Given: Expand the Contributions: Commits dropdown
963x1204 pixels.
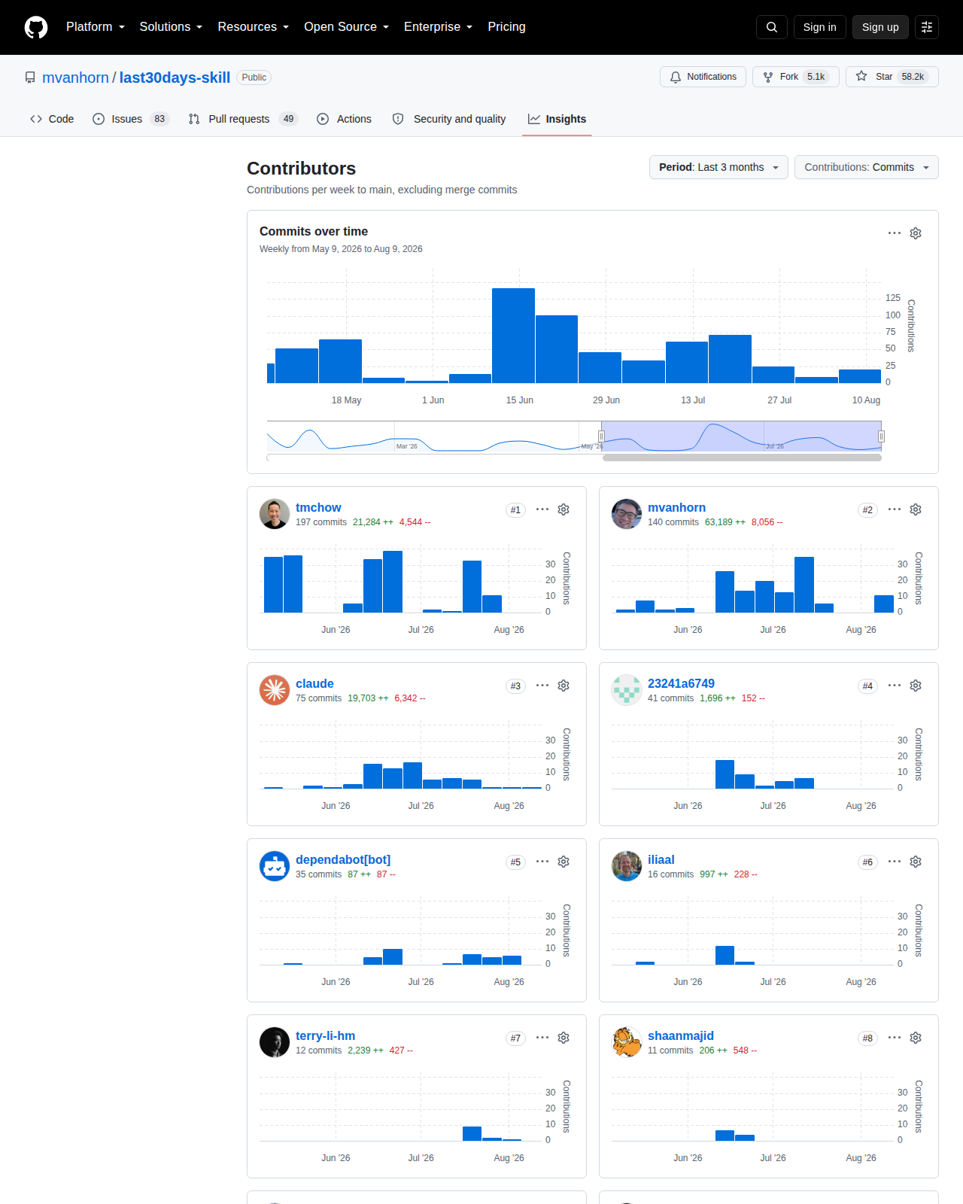Looking at the screenshot, I should point(867,167).
